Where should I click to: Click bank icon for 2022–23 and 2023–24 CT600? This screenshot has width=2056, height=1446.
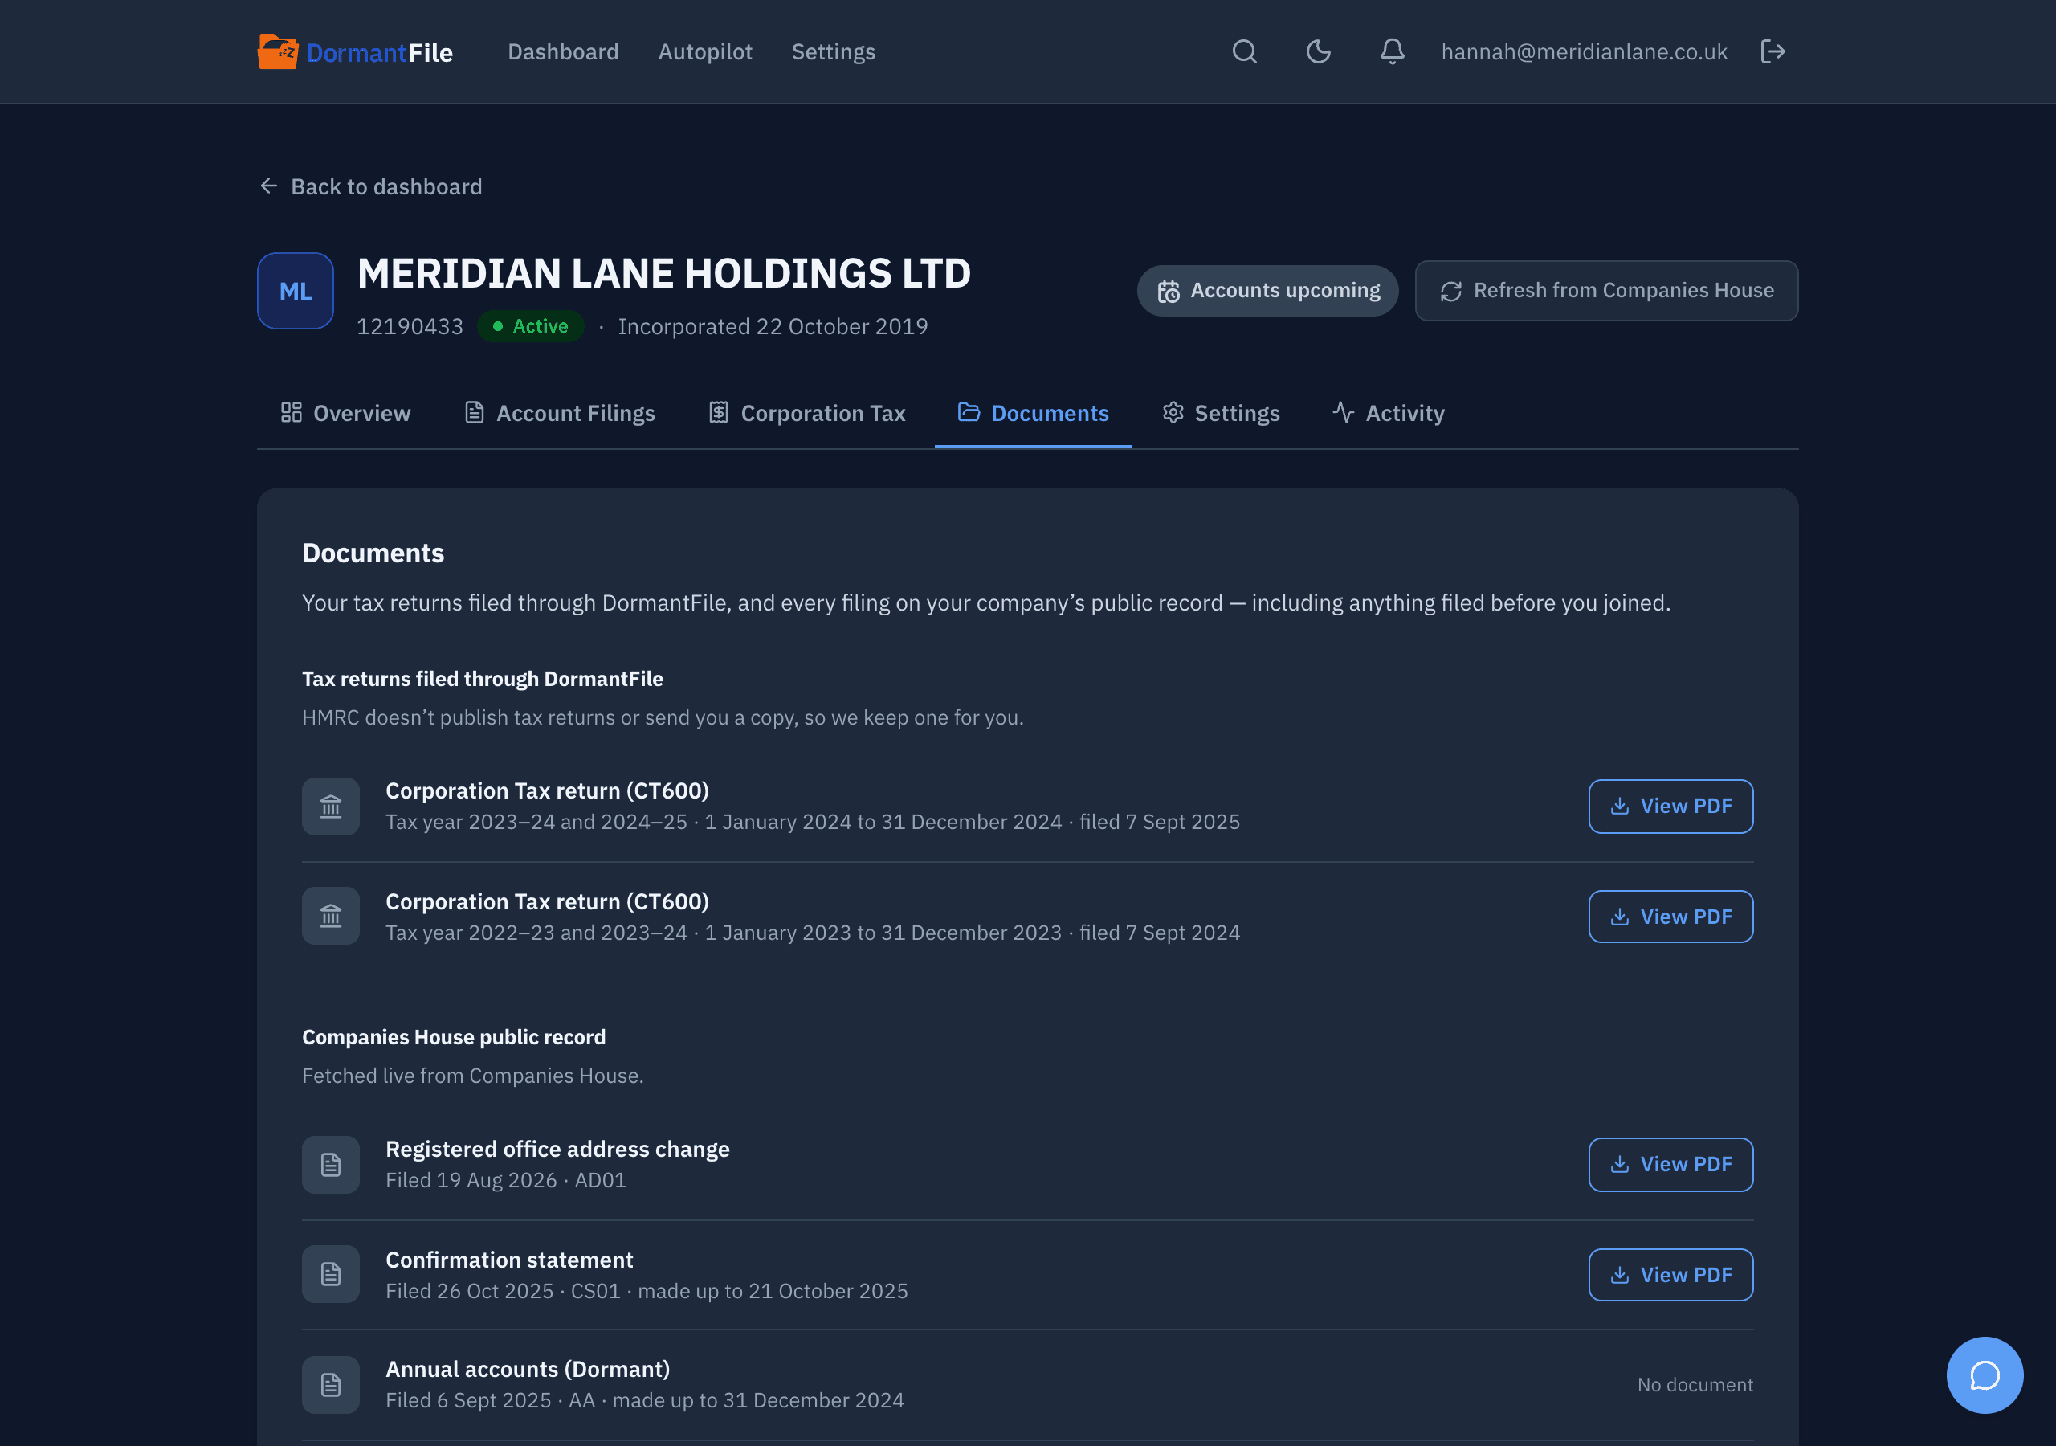[330, 916]
